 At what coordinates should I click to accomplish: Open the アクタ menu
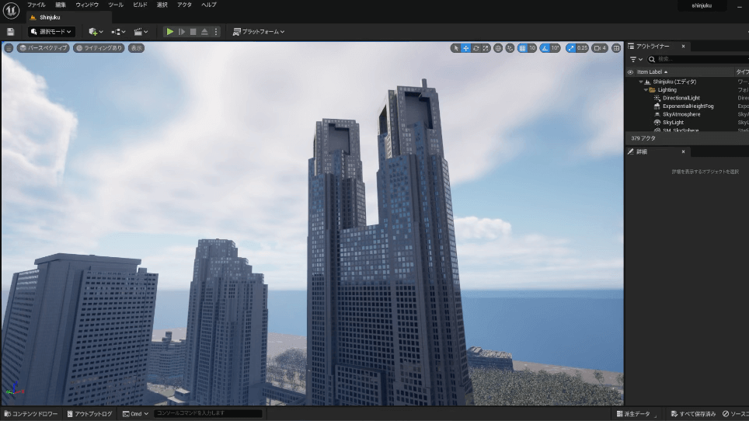tap(184, 5)
